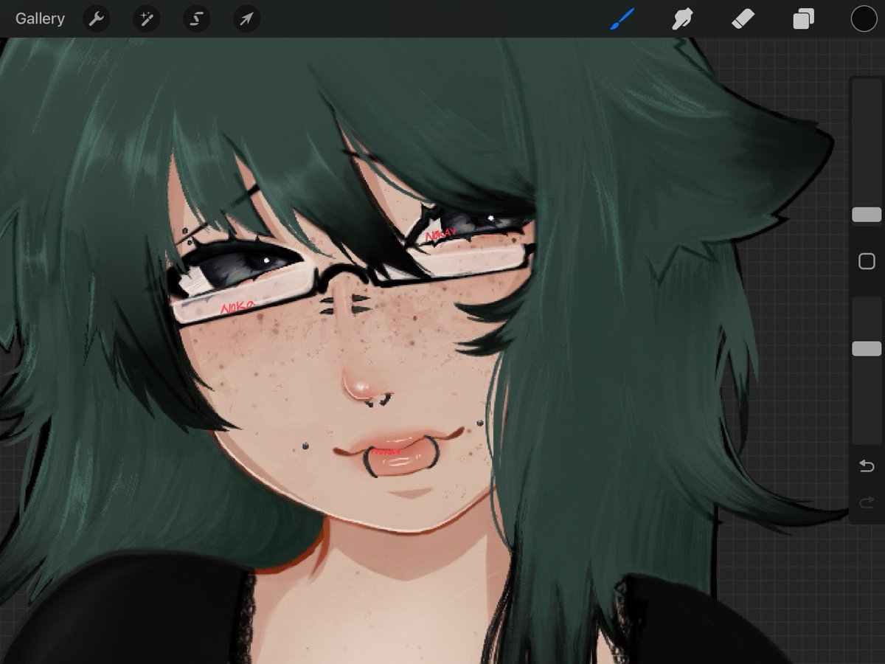Viewport: 885px width, 664px height.
Task: Select the Smudge tool
Action: [683, 18]
